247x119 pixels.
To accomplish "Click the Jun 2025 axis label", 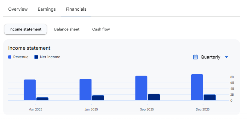I will 91,110.
